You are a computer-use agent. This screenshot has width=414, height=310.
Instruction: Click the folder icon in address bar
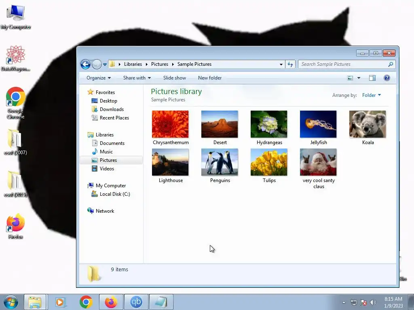tap(112, 64)
